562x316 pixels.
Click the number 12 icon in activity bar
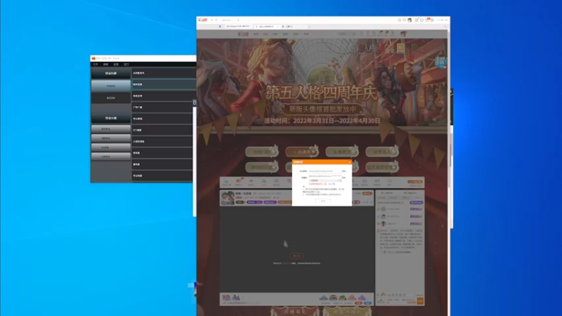coord(226,183)
